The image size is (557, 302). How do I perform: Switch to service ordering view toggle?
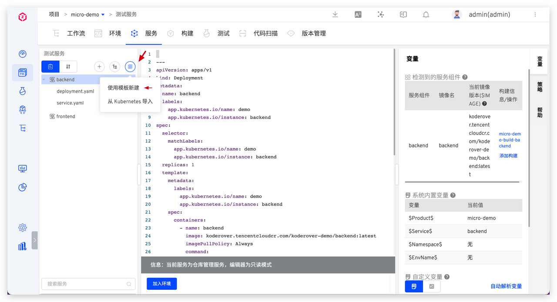coord(68,67)
